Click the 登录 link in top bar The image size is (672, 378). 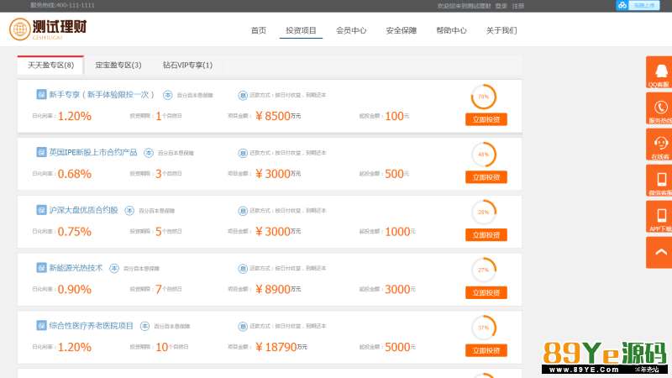click(x=501, y=6)
